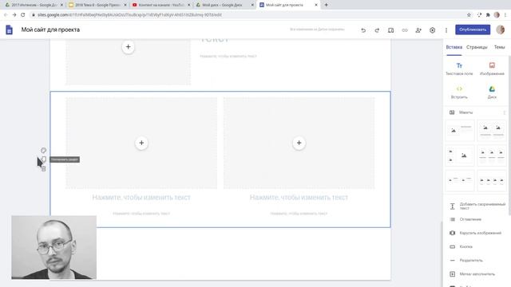The height and width of the screenshot is (287, 511).
Task: Edit left column heading Нажмите, чтобы изменить текст
Action: point(141,197)
